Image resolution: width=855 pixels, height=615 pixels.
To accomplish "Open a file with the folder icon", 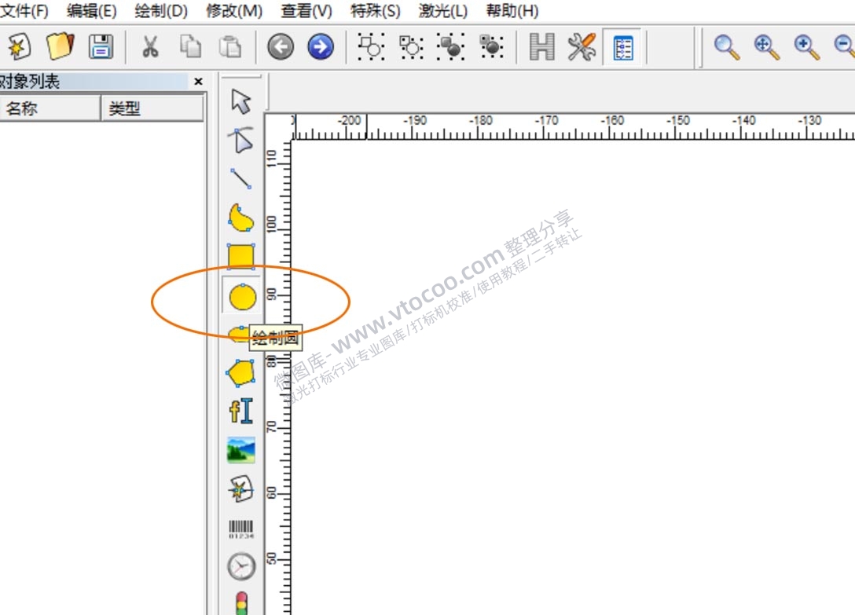I will 60,47.
